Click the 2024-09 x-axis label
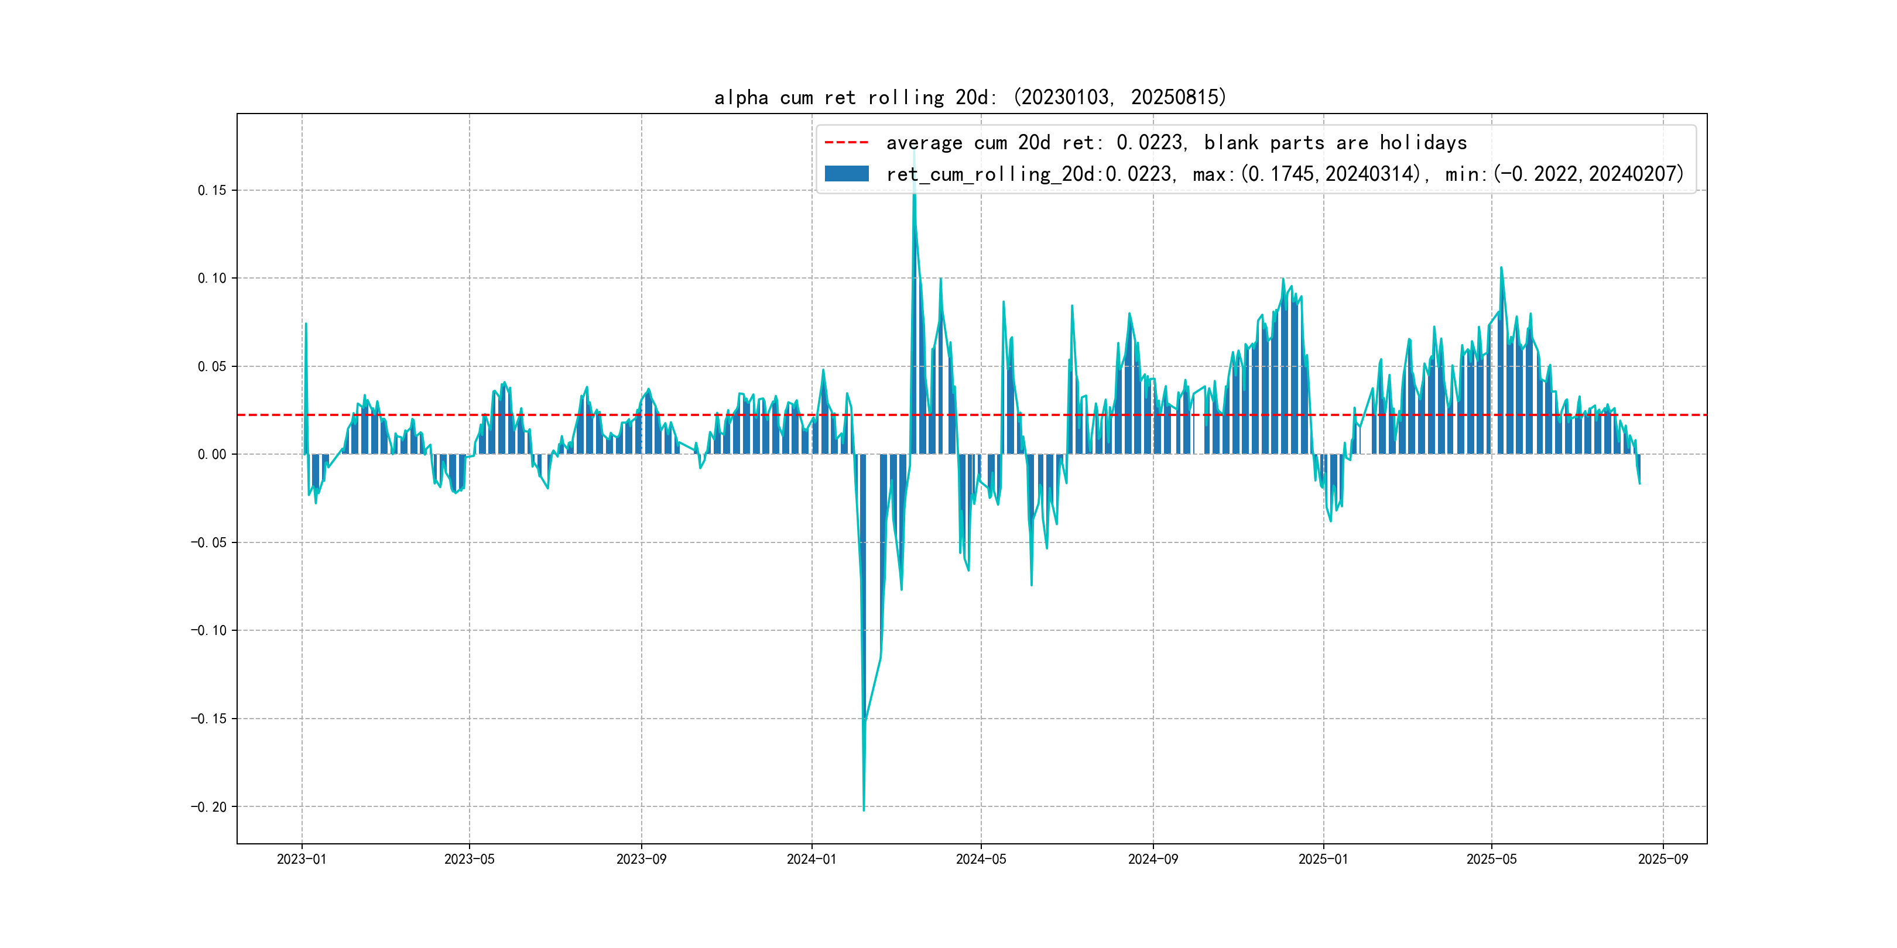This screenshot has height=948, width=1897. point(1152,859)
